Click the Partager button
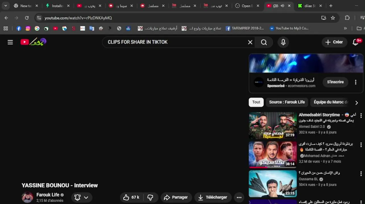 176,197
